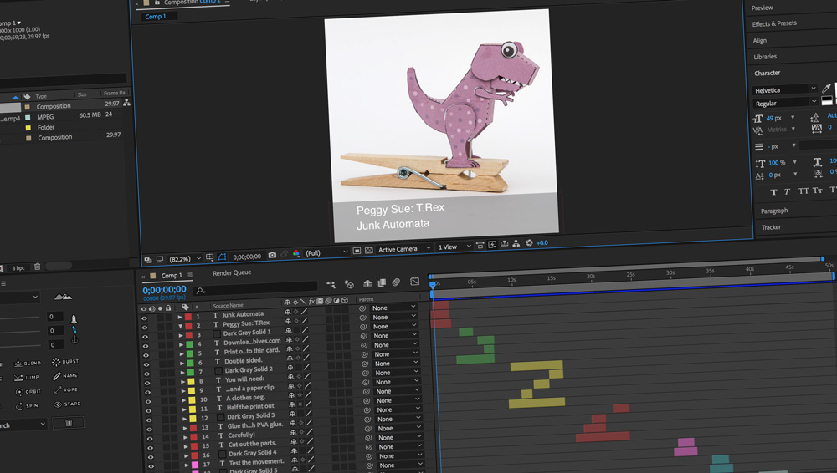This screenshot has width=837, height=473.
Task: Click the anchor point icon
Action: tap(74, 339)
